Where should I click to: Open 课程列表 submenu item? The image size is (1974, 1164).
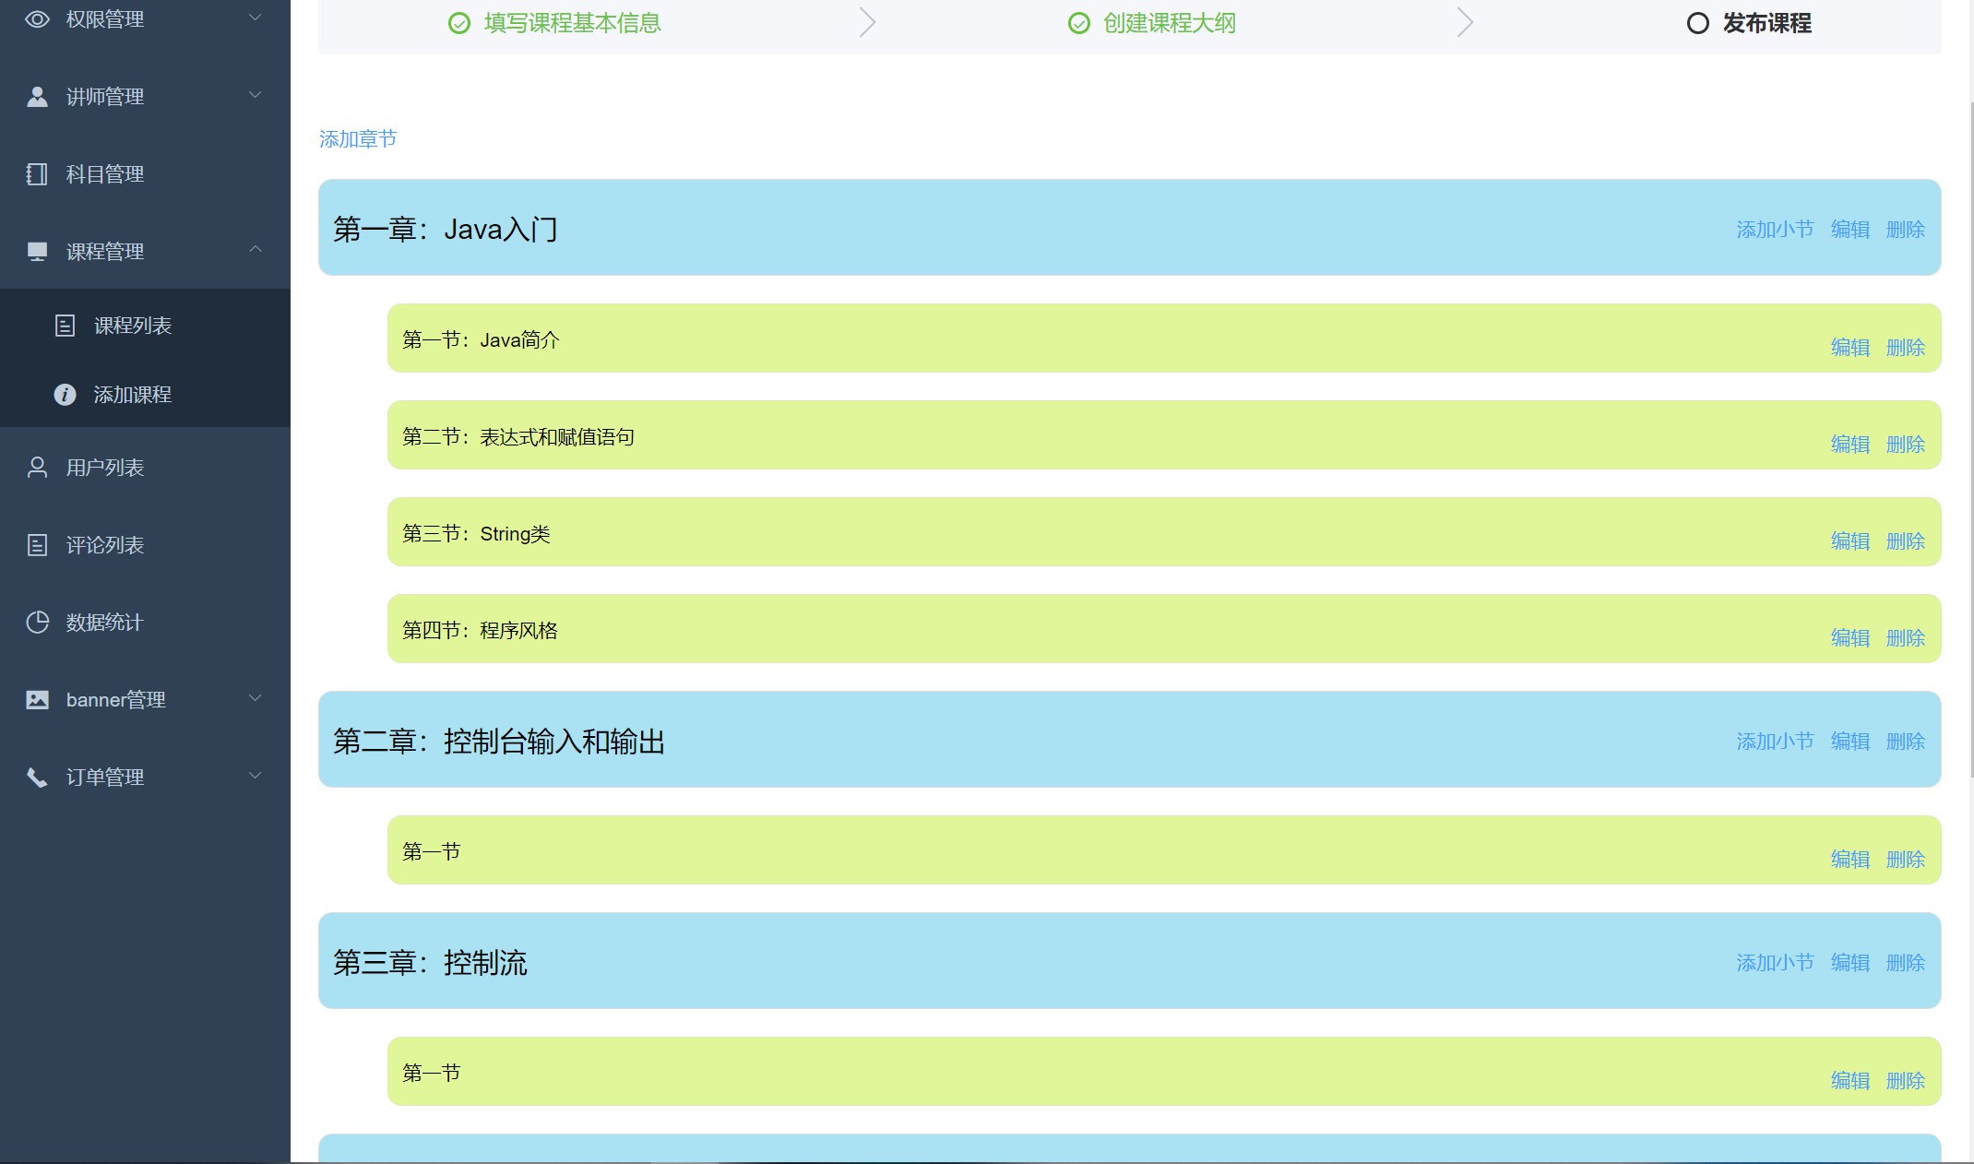132,326
